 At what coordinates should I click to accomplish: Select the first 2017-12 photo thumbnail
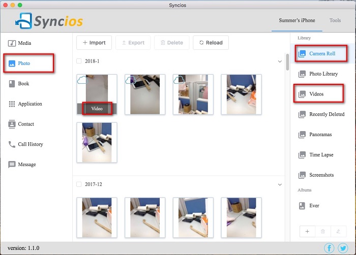[97, 217]
